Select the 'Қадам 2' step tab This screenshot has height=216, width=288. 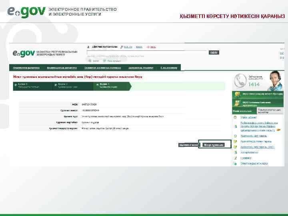[73, 86]
